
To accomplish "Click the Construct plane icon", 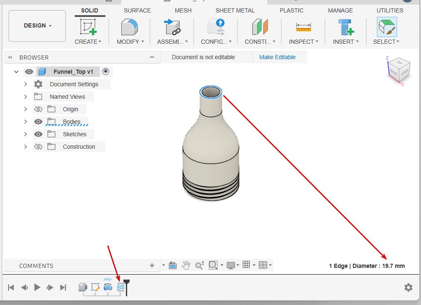I will (x=260, y=27).
